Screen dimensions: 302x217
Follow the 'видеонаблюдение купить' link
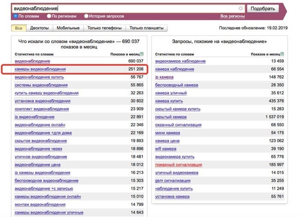[39, 77]
